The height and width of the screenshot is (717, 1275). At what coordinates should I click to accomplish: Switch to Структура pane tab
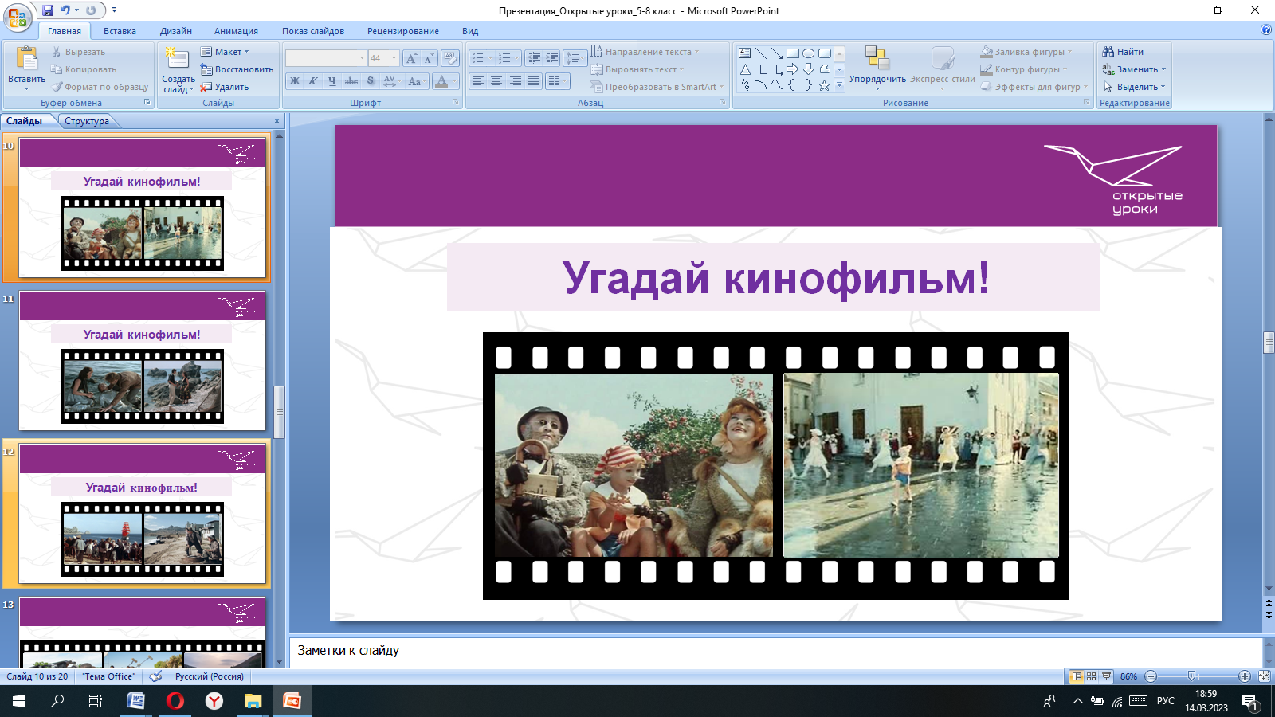pyautogui.click(x=87, y=121)
